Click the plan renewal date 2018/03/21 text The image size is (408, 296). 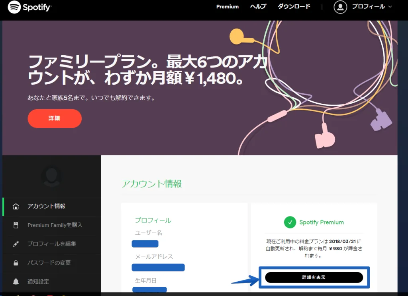coord(342,241)
